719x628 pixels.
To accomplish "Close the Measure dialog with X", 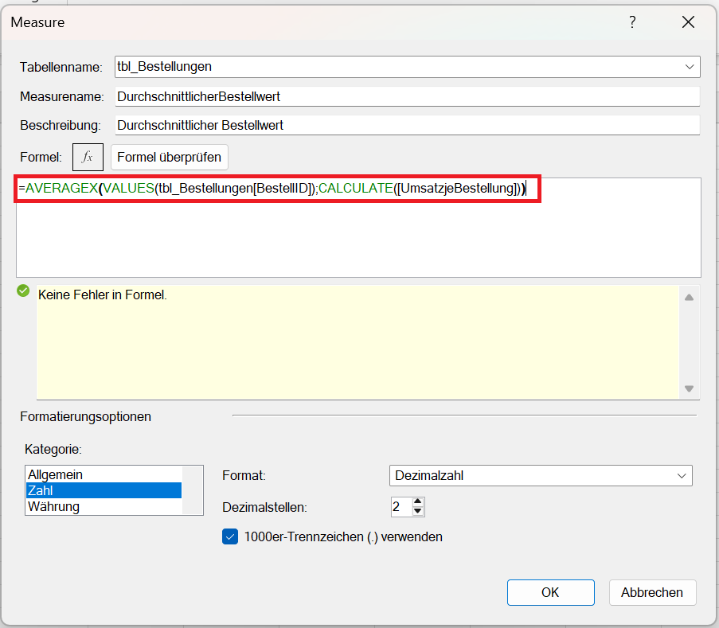I will 689,22.
